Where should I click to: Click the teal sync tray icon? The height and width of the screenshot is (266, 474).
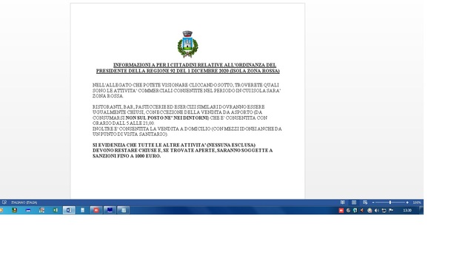pyautogui.click(x=355, y=211)
